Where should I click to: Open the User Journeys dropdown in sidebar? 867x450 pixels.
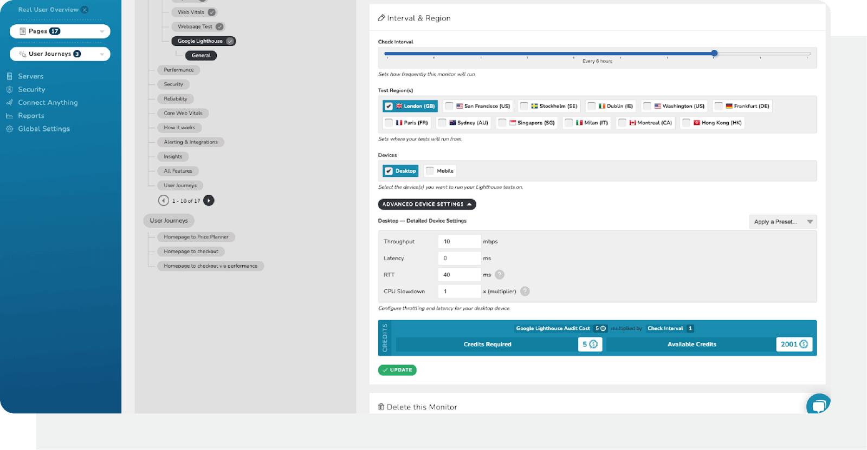coord(60,54)
